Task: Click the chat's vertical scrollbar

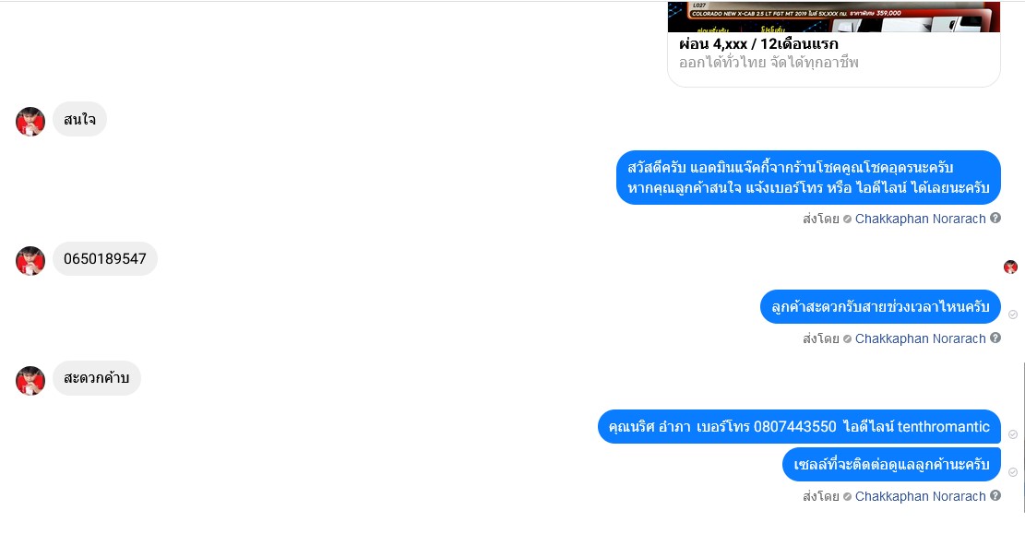Action: coord(1023,438)
